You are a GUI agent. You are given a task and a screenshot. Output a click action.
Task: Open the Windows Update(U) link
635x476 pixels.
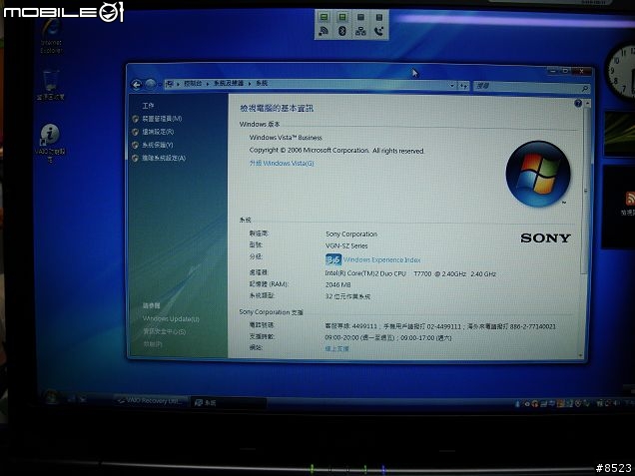point(171,319)
